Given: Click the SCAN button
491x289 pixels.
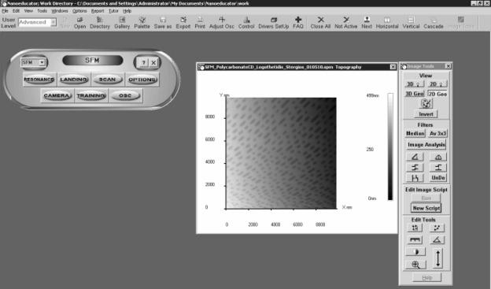Looking at the screenshot, I should click(x=107, y=80).
